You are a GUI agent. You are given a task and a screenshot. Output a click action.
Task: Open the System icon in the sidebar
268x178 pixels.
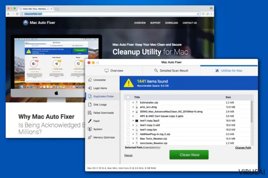[90, 129]
